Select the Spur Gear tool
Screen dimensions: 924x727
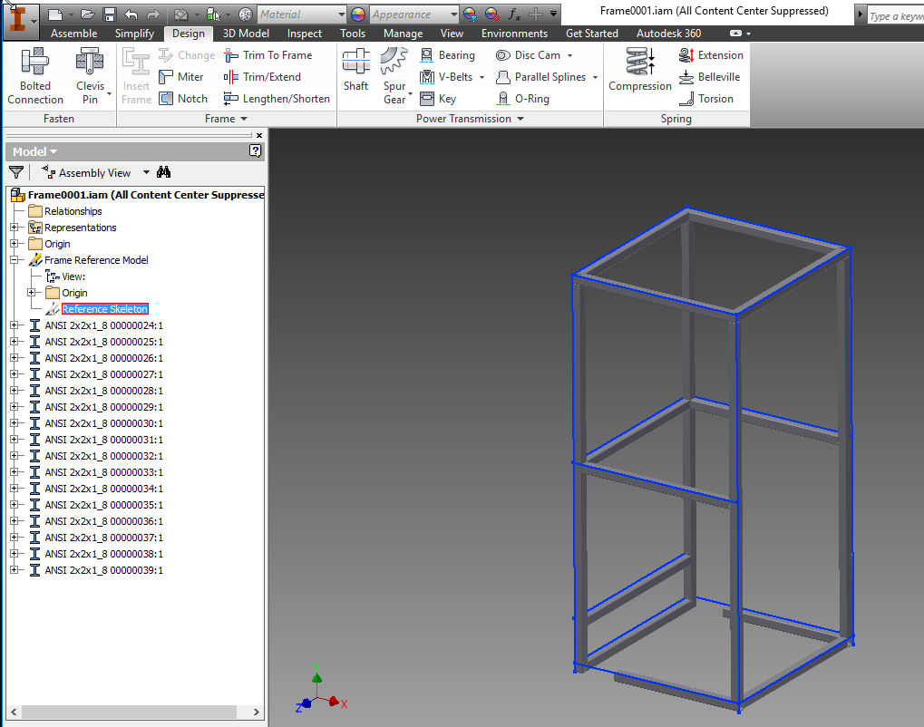(x=394, y=74)
